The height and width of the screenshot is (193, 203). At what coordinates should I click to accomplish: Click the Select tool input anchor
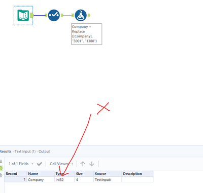(46, 16)
